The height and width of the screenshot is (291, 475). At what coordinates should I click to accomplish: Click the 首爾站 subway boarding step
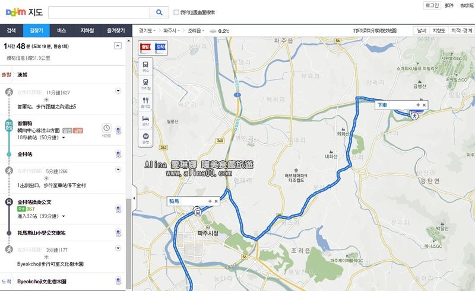point(63,130)
